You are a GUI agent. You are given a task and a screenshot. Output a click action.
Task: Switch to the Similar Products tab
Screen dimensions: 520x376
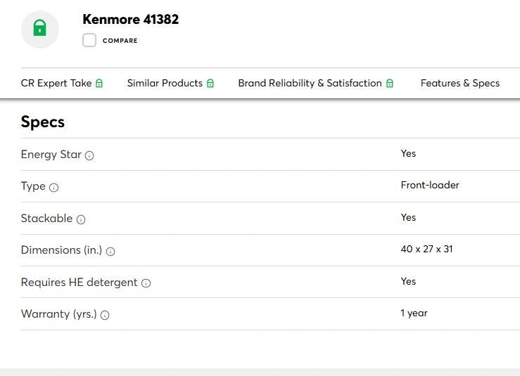click(x=165, y=83)
